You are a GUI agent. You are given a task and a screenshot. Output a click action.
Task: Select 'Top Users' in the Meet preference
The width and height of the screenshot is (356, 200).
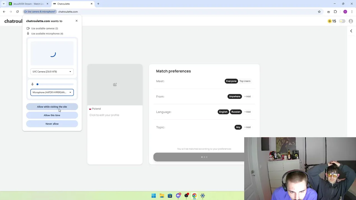(x=245, y=81)
